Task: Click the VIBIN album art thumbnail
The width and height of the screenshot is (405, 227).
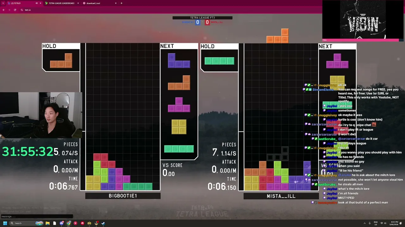Action: (363, 20)
